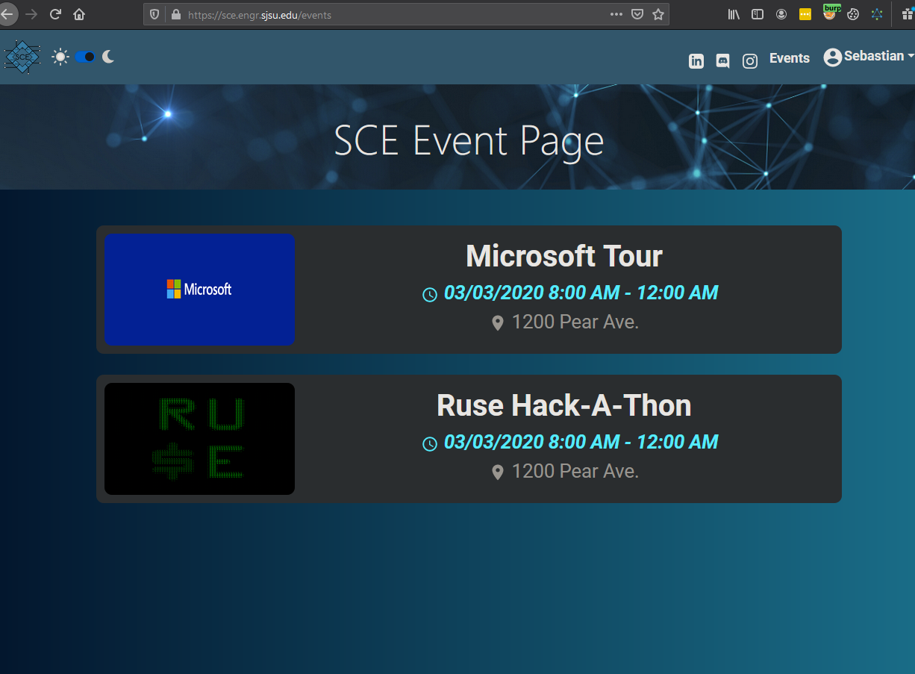The height and width of the screenshot is (674, 915).
Task: Expand the Sebastian user dropdown
Action: coord(869,57)
